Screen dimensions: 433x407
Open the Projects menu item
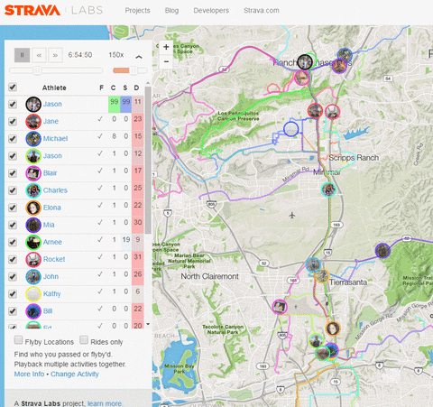coord(137,11)
